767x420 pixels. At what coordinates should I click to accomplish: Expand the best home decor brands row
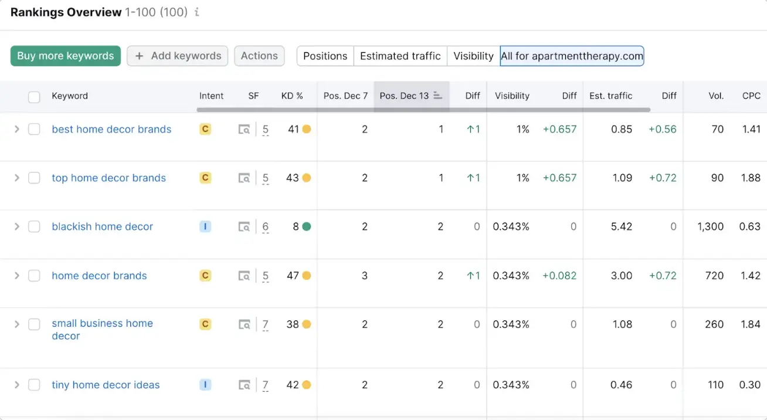(17, 130)
